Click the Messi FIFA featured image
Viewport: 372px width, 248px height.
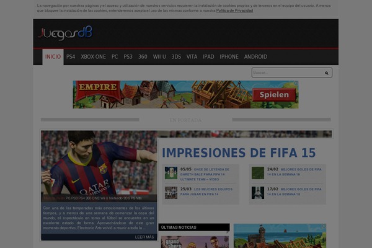point(99,164)
